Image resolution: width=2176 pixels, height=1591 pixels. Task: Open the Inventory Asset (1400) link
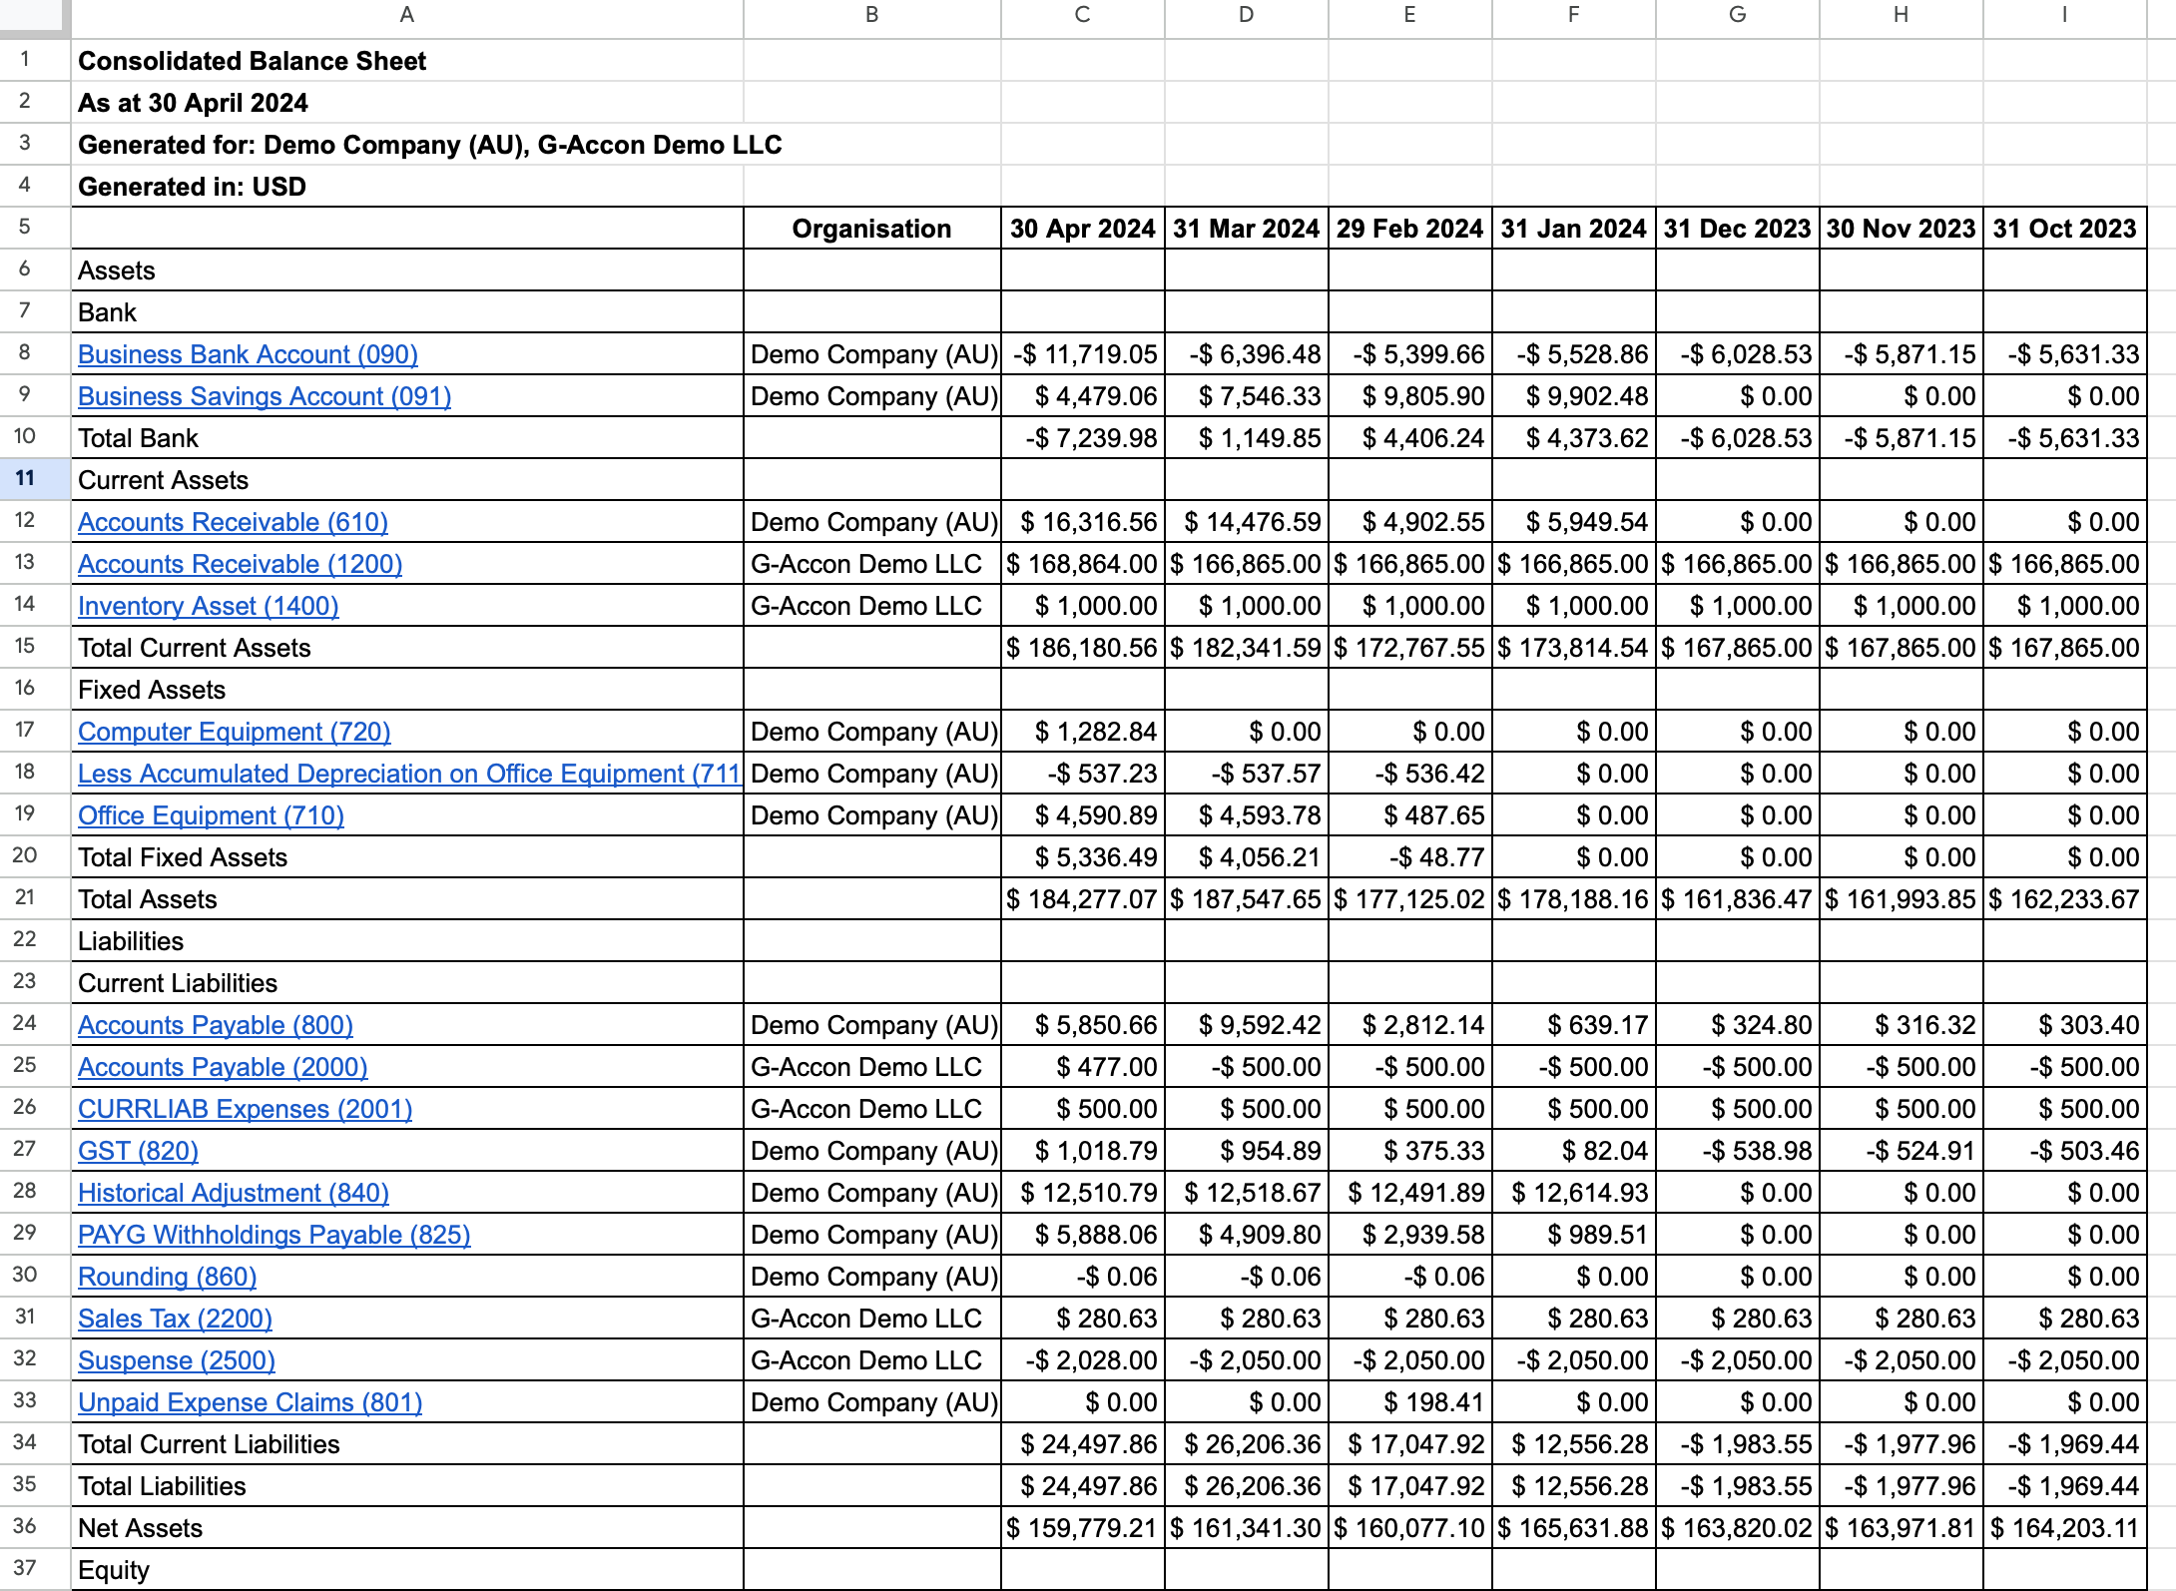(x=208, y=606)
